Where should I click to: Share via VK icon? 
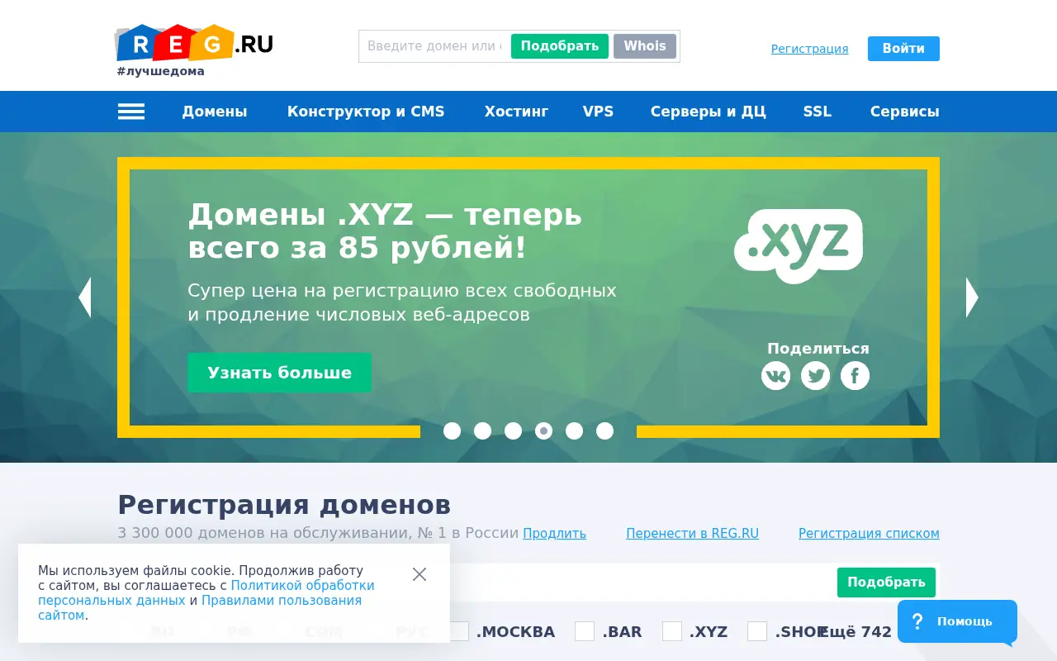click(775, 376)
